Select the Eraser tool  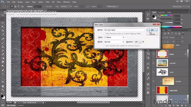pos(3,54)
